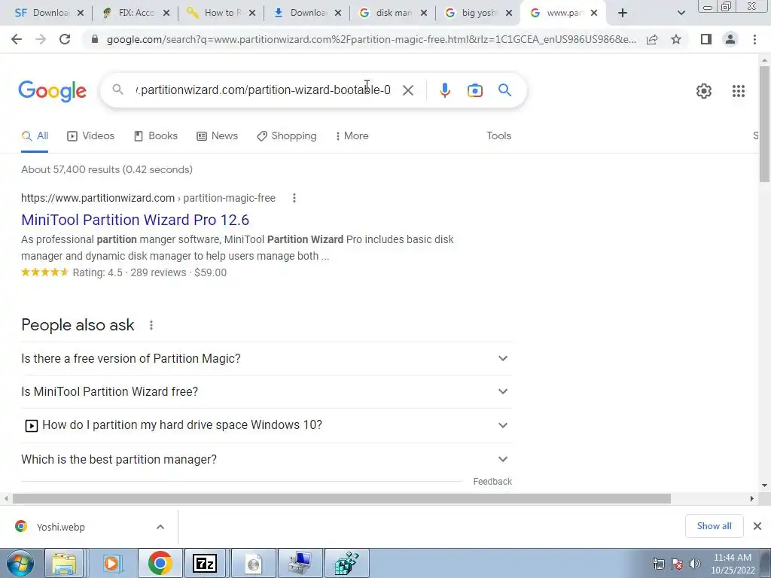Click into the Google search field
This screenshot has height=578, width=771.
click(264, 90)
